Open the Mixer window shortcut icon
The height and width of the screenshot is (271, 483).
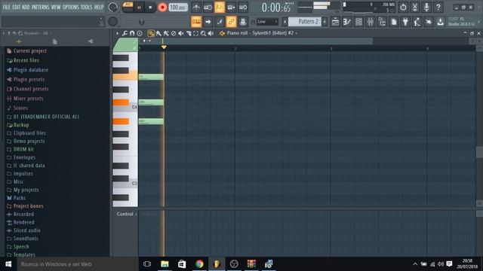(x=371, y=22)
